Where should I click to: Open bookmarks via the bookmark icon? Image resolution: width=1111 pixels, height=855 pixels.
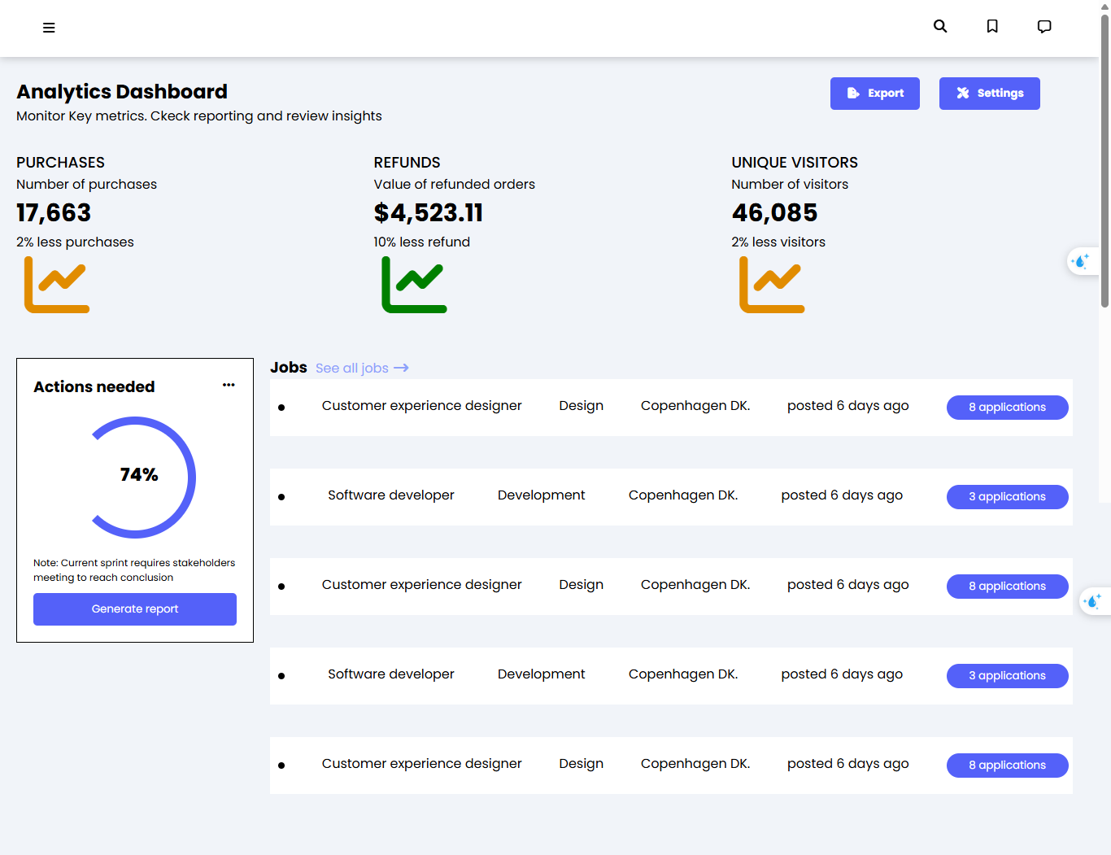(x=992, y=27)
